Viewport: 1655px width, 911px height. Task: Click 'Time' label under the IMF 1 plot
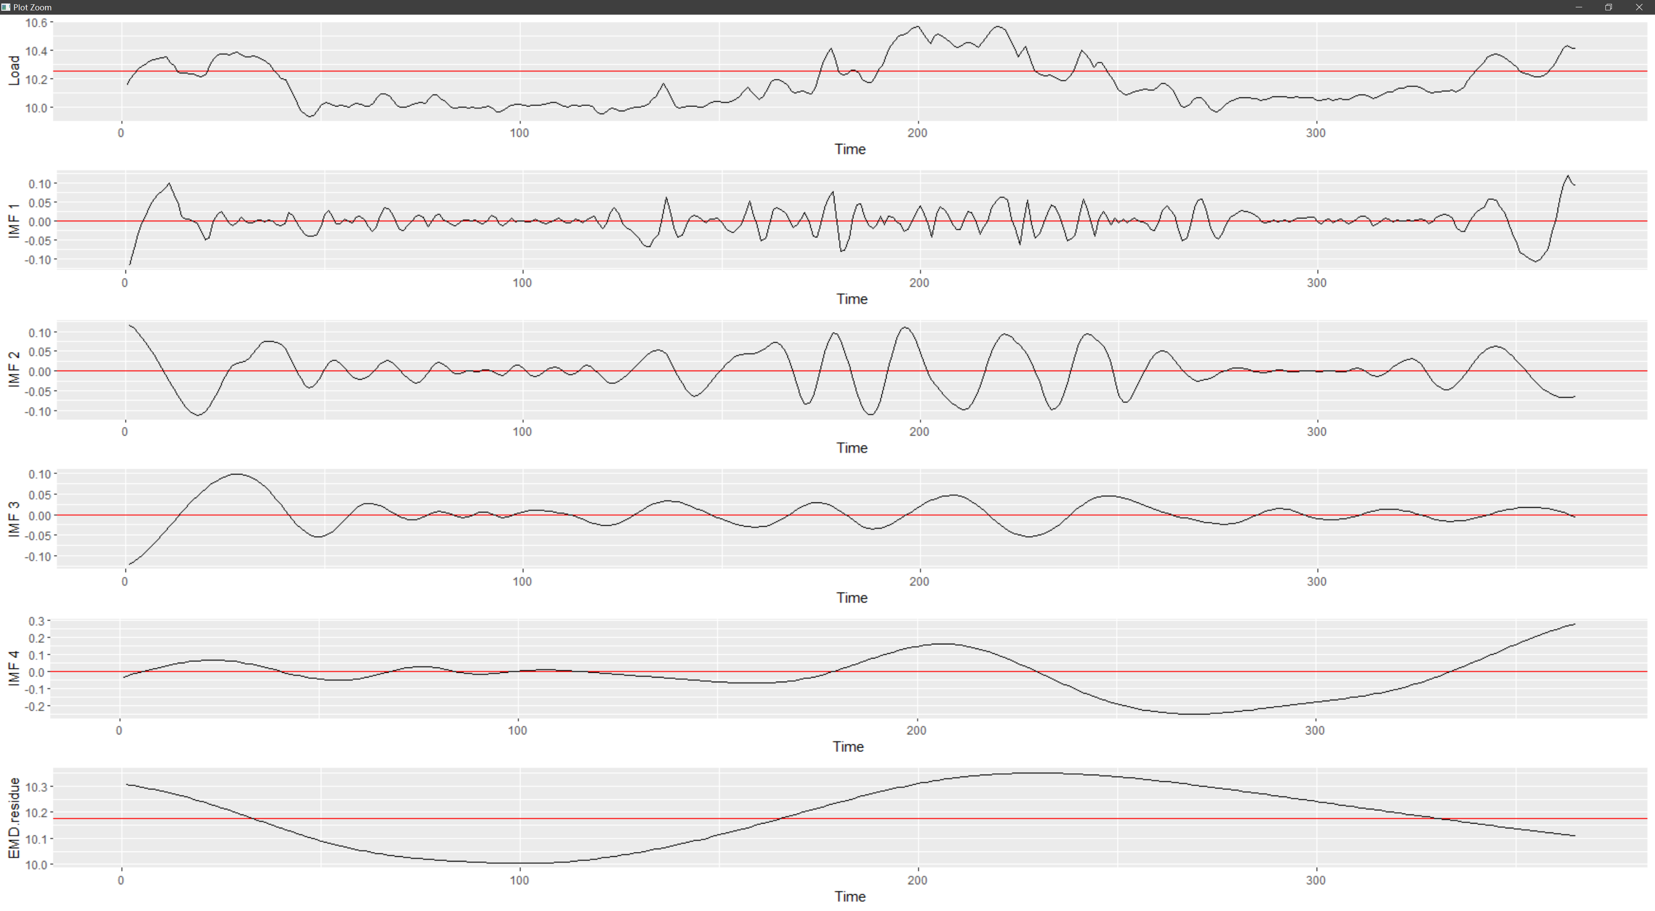pos(852,299)
